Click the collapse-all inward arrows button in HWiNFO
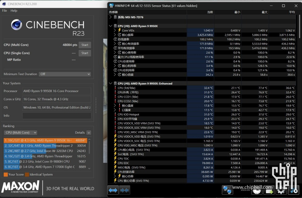The width and height of the screenshot is (302, 198). (x=124, y=190)
